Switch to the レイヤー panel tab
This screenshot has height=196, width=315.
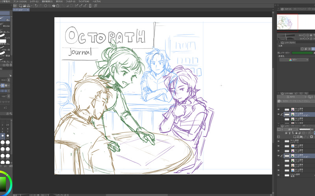pos(285,126)
